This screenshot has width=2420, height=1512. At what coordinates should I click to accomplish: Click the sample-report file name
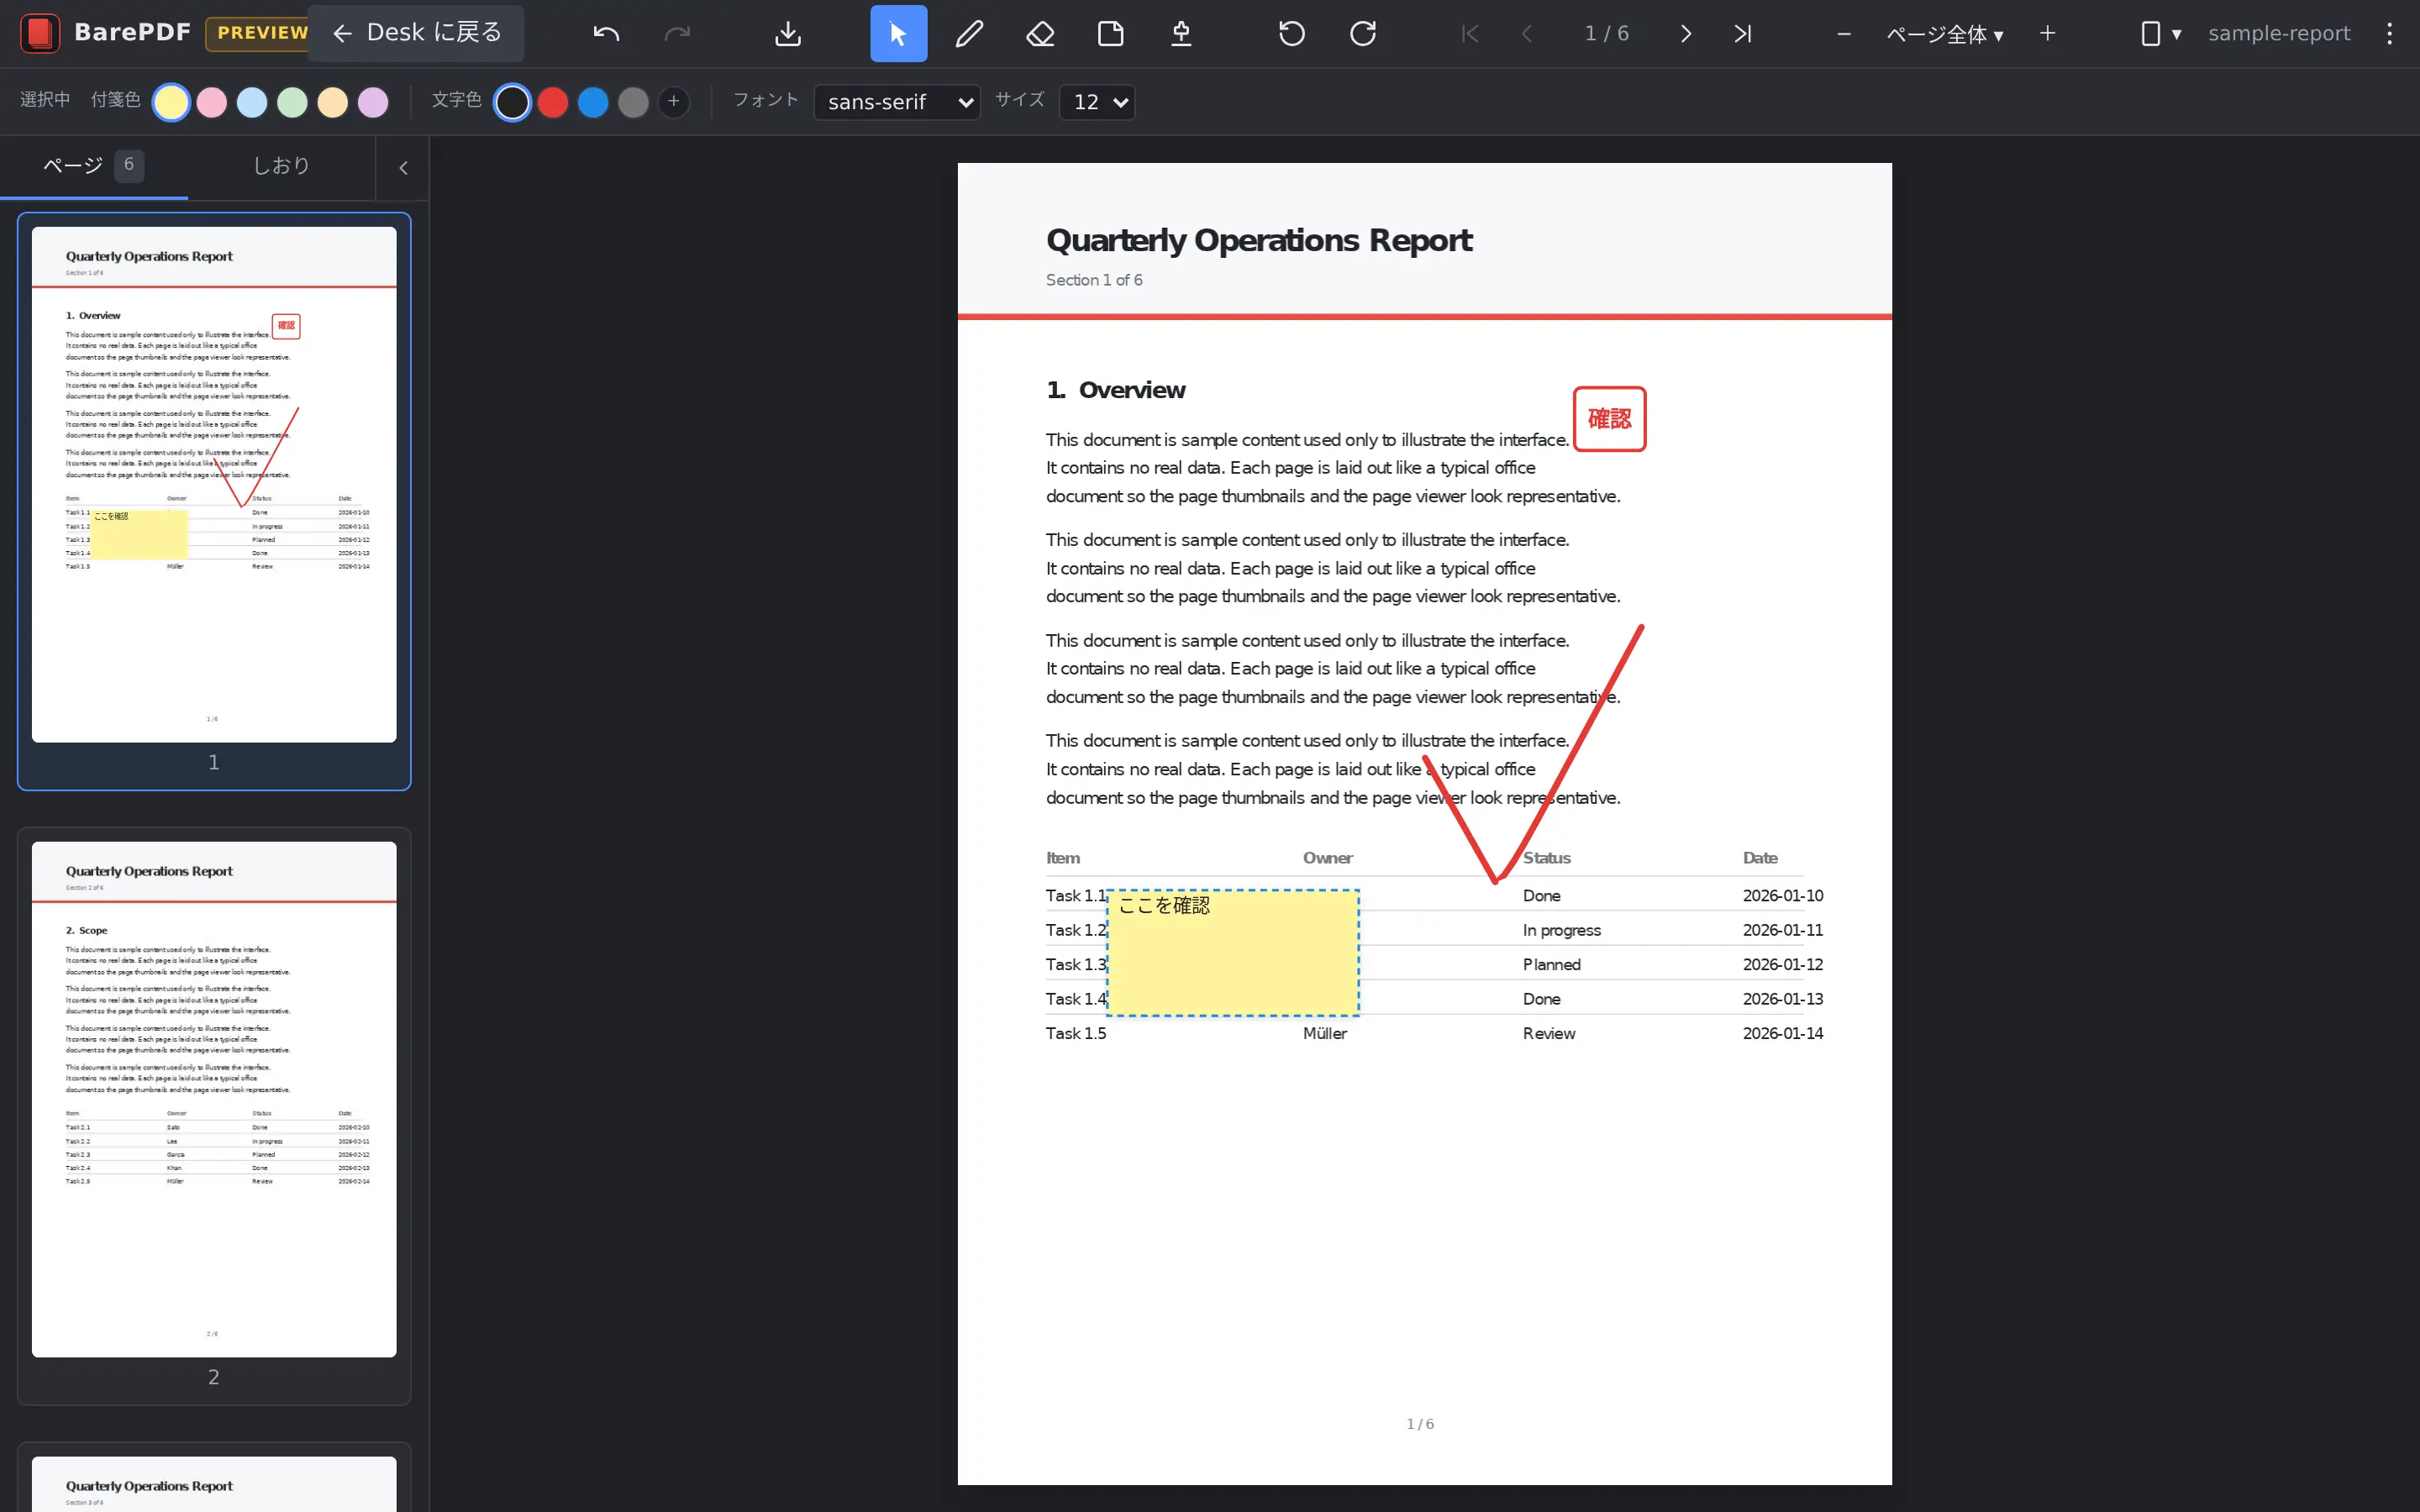point(2278,33)
